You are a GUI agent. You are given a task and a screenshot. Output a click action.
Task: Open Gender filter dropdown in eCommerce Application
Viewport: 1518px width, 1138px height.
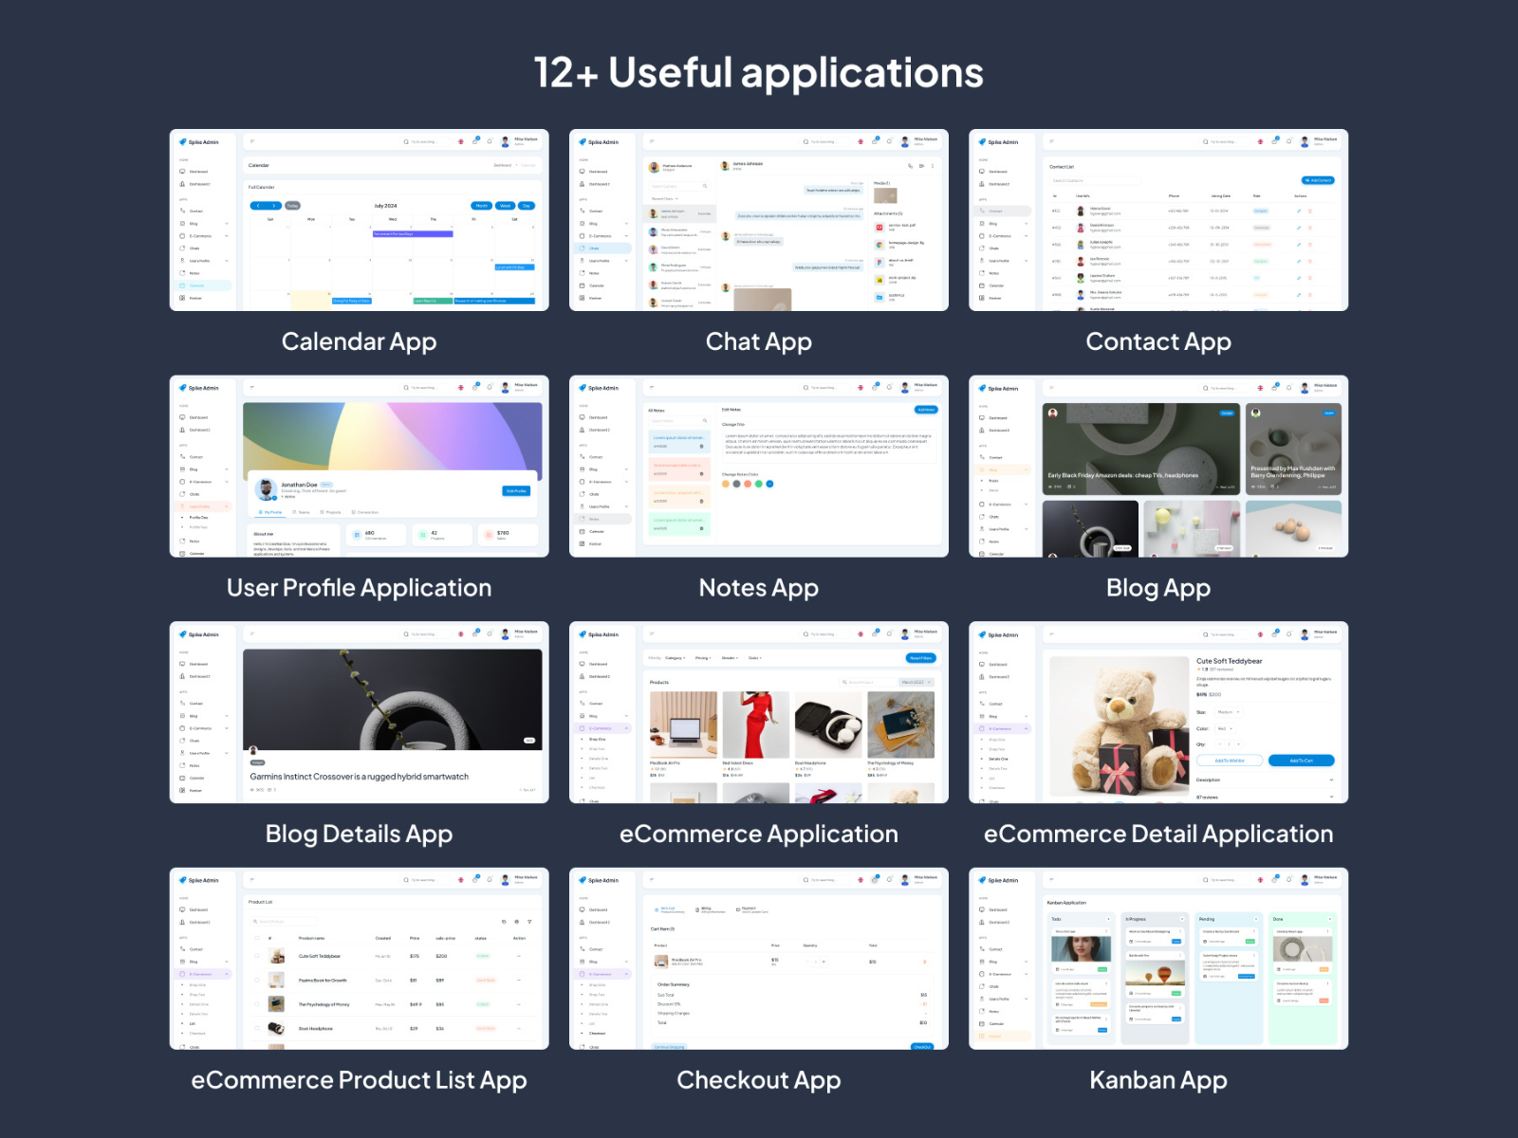click(x=731, y=658)
